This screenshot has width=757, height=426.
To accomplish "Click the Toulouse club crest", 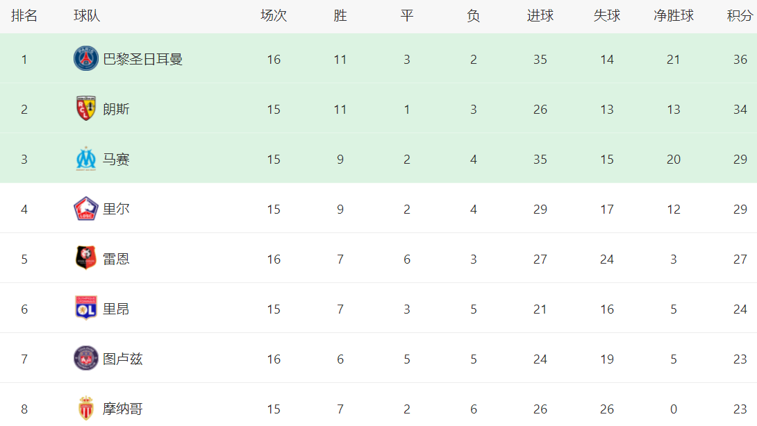I will 86,359.
